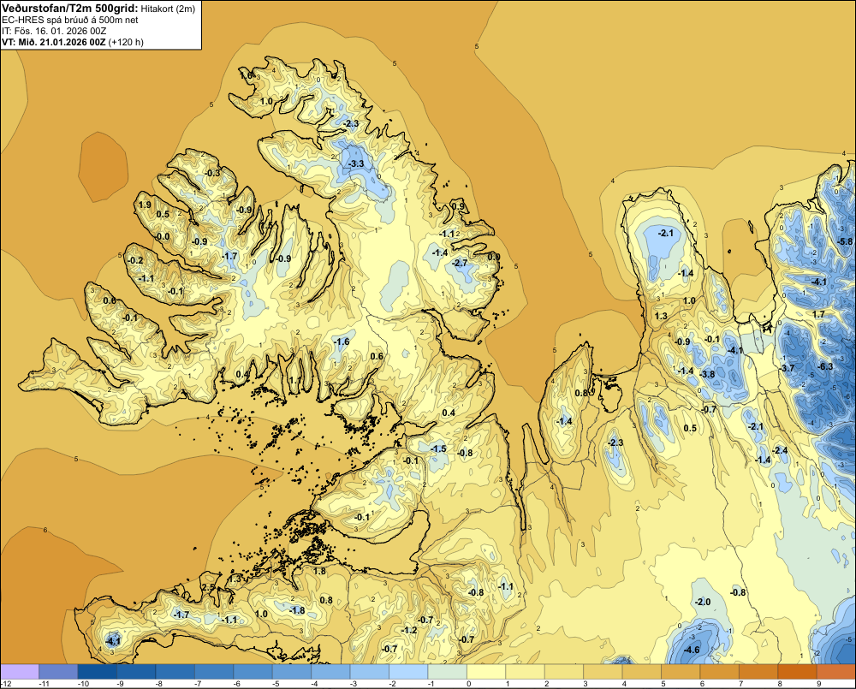Select the legend swatch between 3 and 4
This screenshot has height=689, width=856.
[603, 672]
